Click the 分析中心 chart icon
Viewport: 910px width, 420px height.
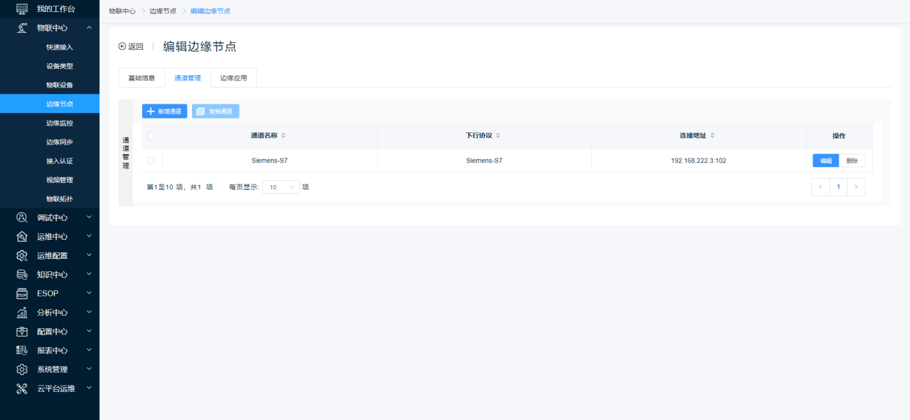coord(22,313)
